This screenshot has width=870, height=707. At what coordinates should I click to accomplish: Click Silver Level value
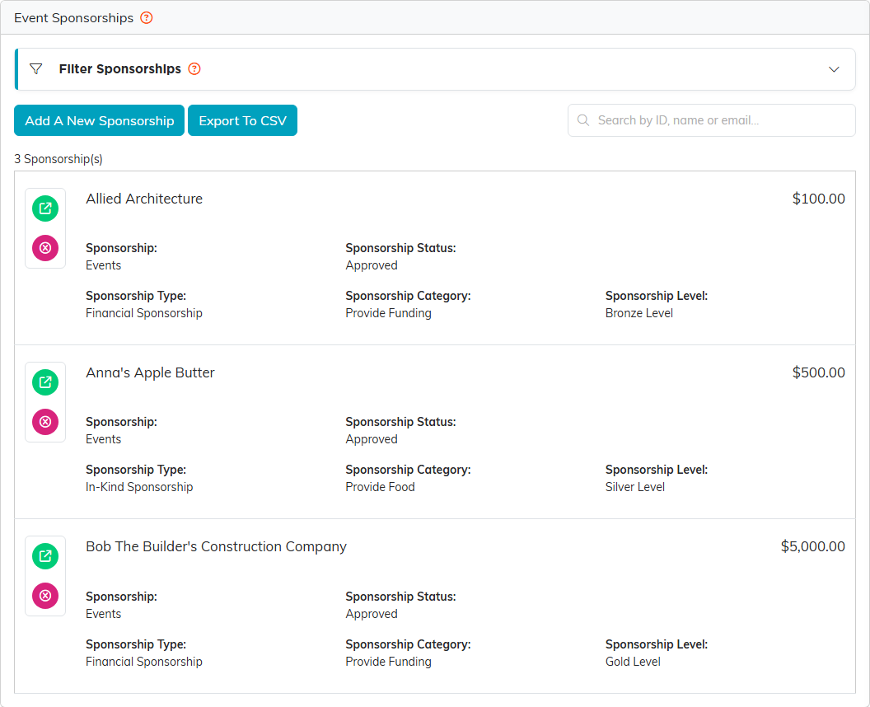tap(634, 487)
